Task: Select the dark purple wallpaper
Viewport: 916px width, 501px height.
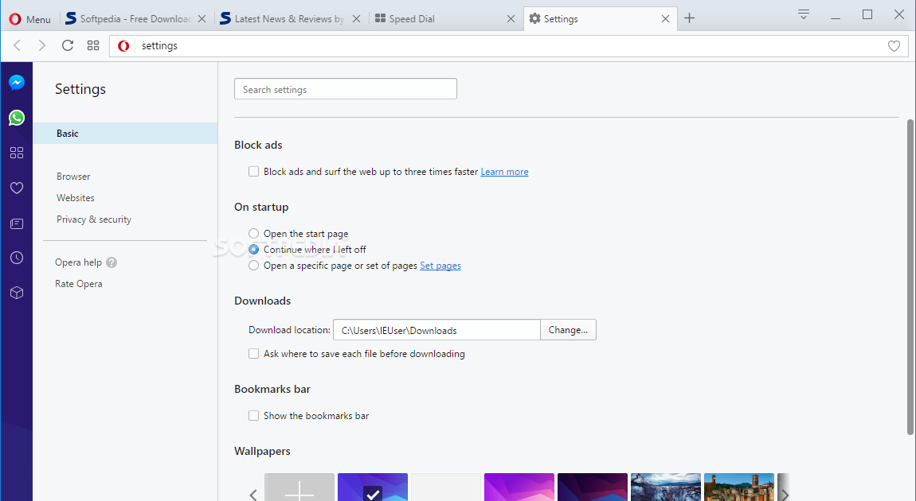Action: pyautogui.click(x=593, y=487)
